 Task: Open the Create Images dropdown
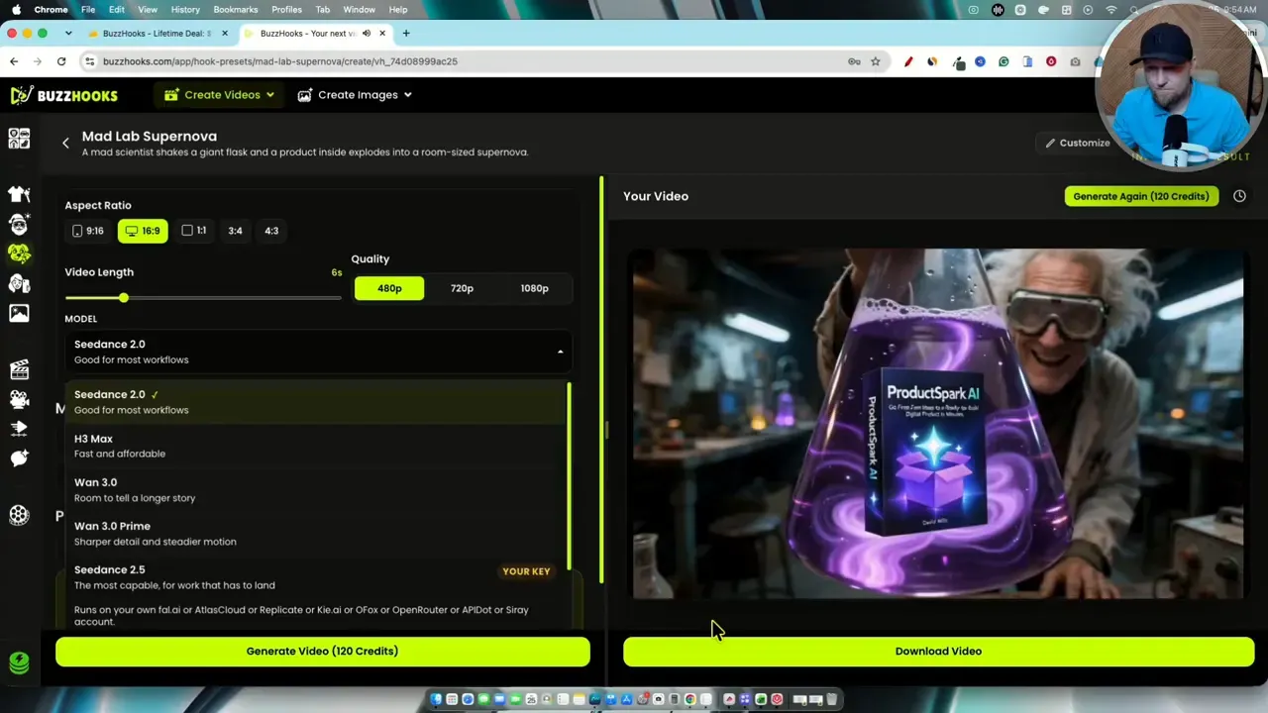[x=355, y=95]
